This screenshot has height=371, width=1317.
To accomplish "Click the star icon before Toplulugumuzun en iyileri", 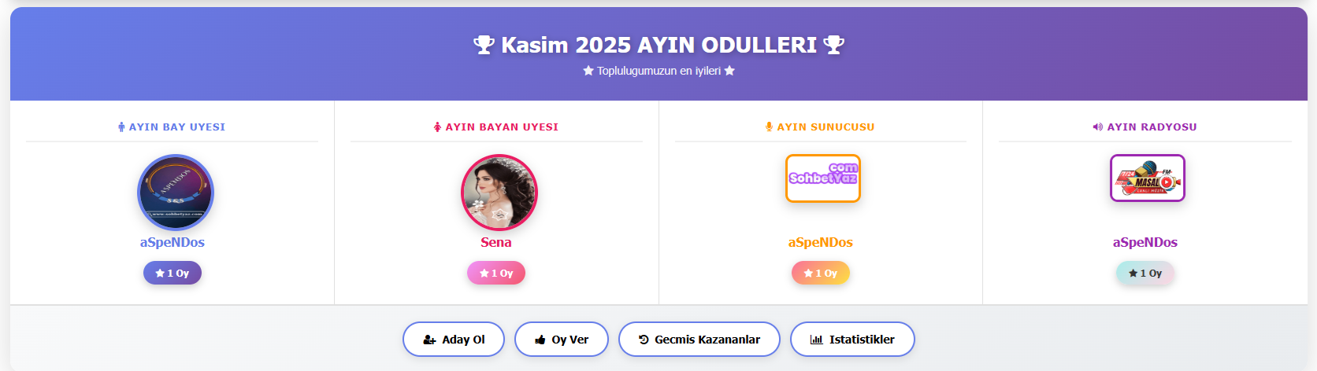I will coord(588,71).
